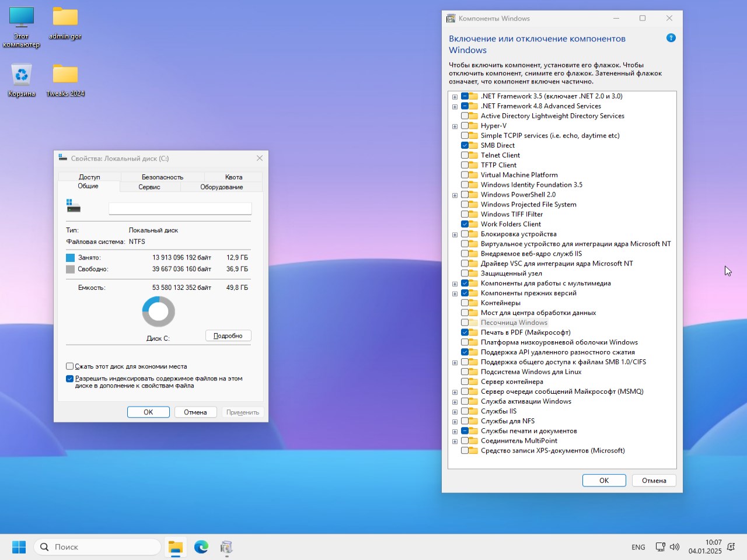This screenshot has height=560, width=747.
Task: Click the disk label text field
Action: pos(180,209)
